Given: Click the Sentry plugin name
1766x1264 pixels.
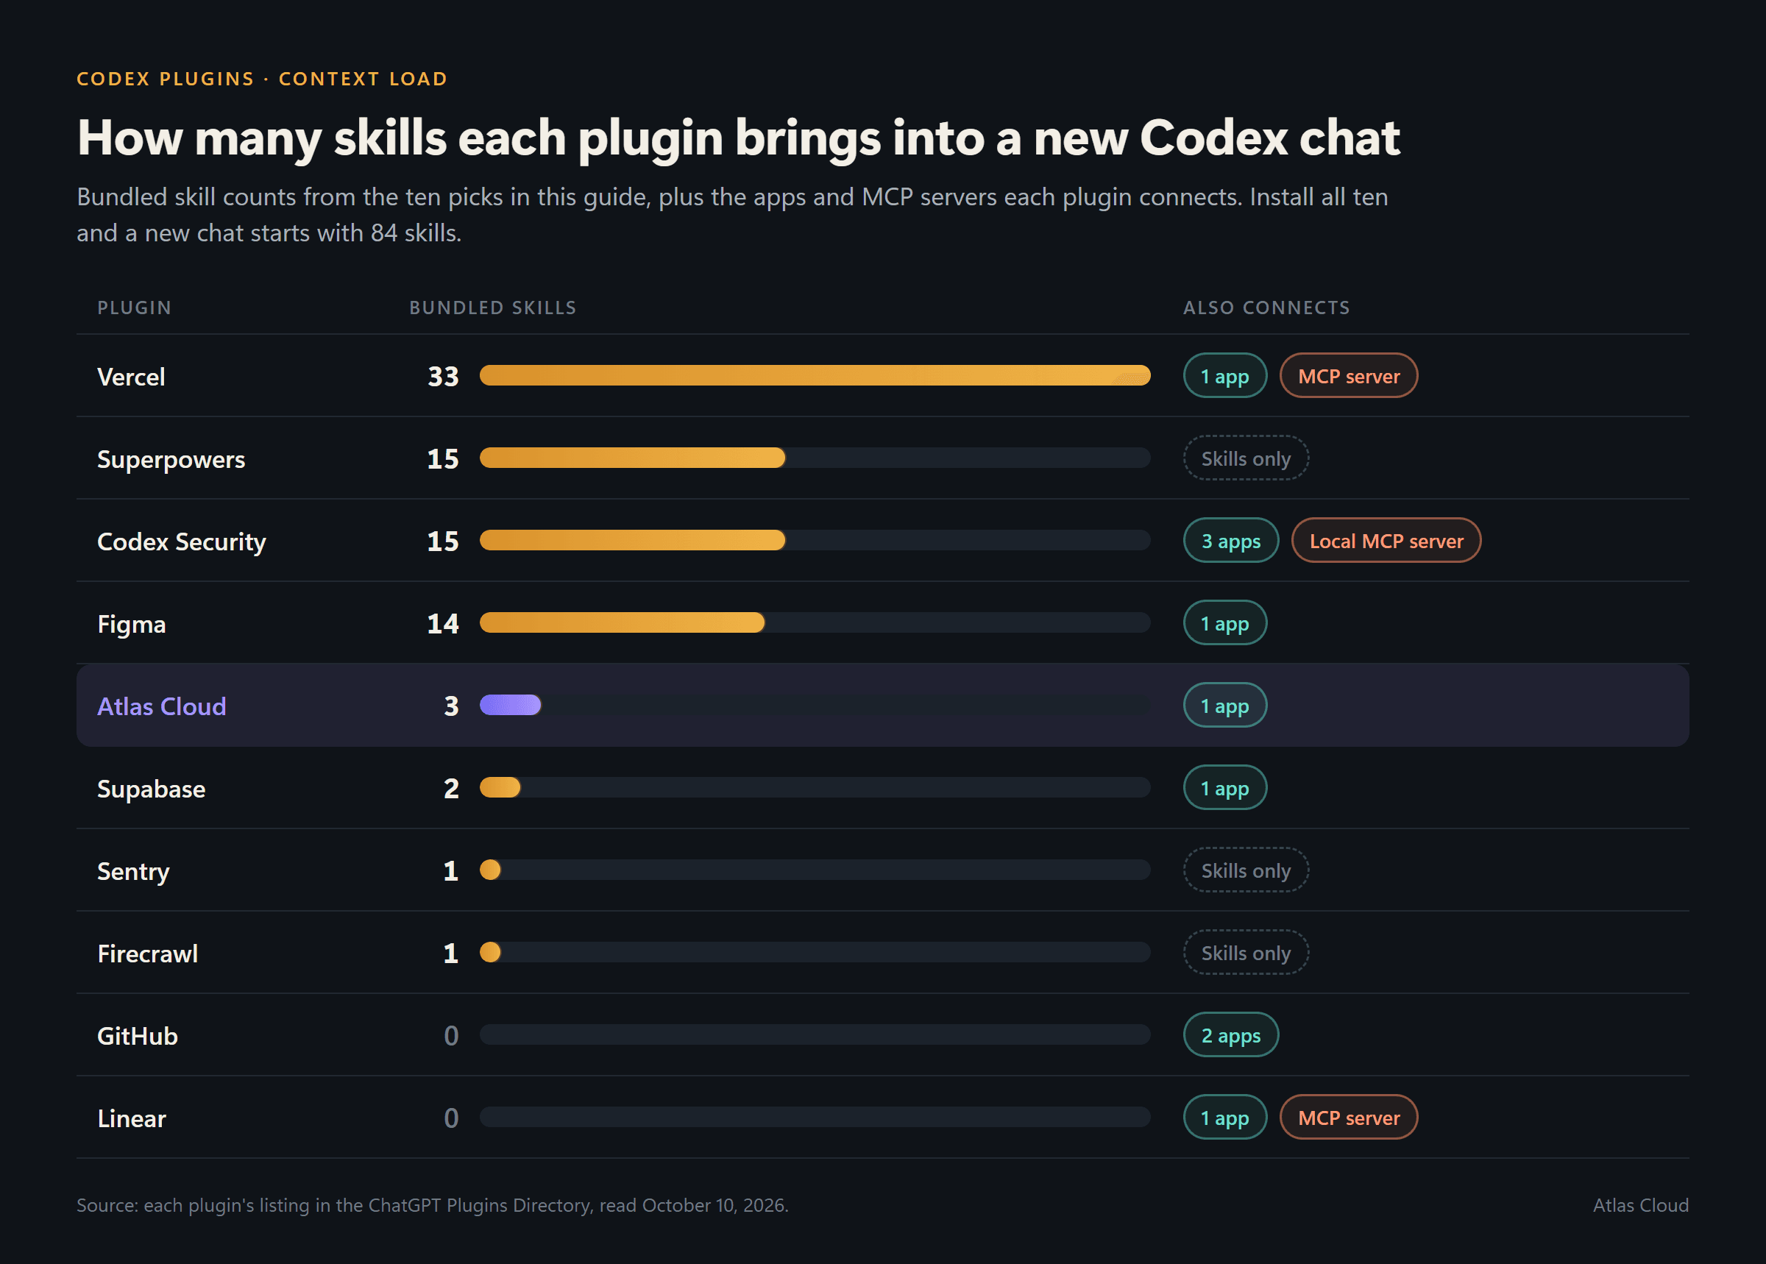Looking at the screenshot, I should pos(133,871).
